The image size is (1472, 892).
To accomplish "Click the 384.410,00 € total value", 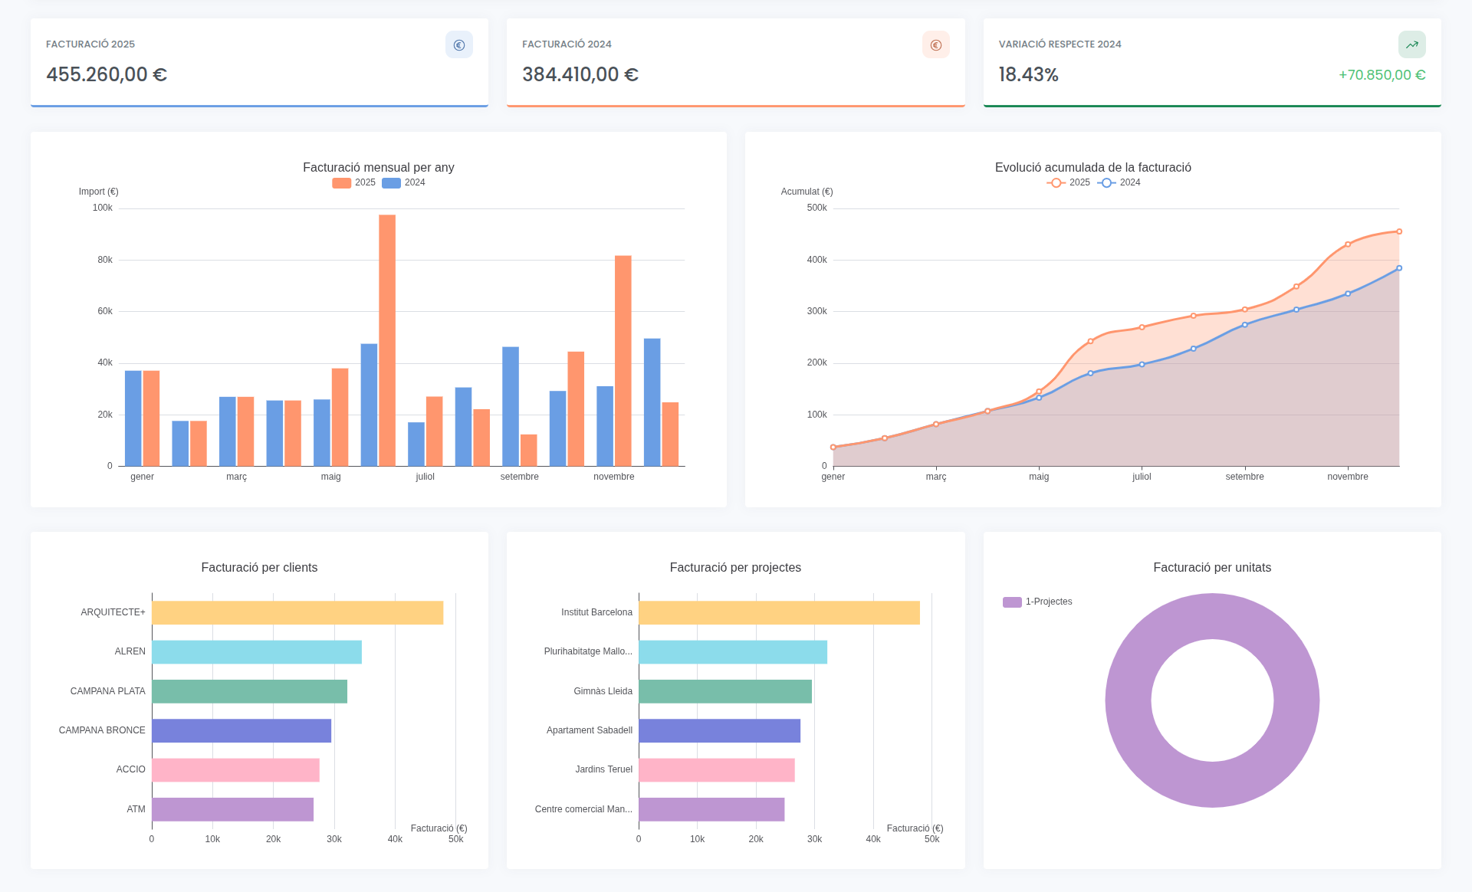I will coord(580,74).
